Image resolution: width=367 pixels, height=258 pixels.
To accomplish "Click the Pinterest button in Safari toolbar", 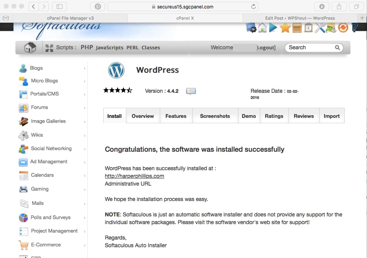I will [97, 7].
